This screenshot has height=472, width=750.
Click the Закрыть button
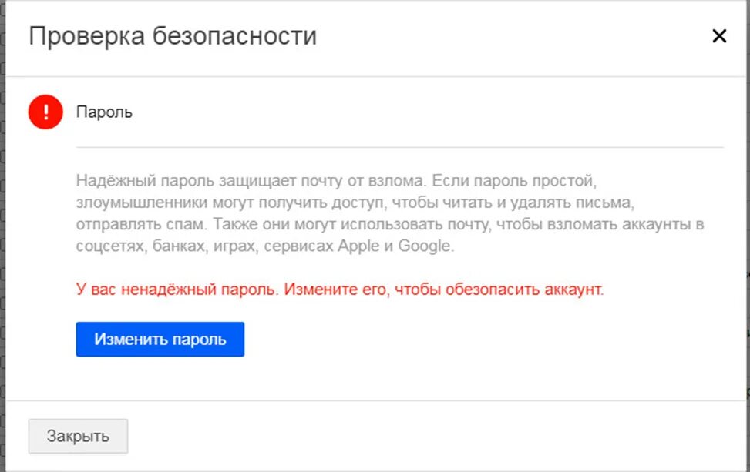(78, 436)
